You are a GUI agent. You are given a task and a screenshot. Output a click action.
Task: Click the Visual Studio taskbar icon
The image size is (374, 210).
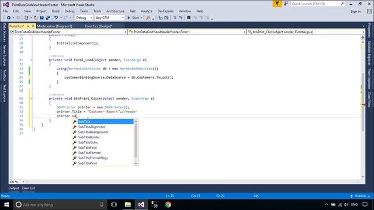click(141, 205)
